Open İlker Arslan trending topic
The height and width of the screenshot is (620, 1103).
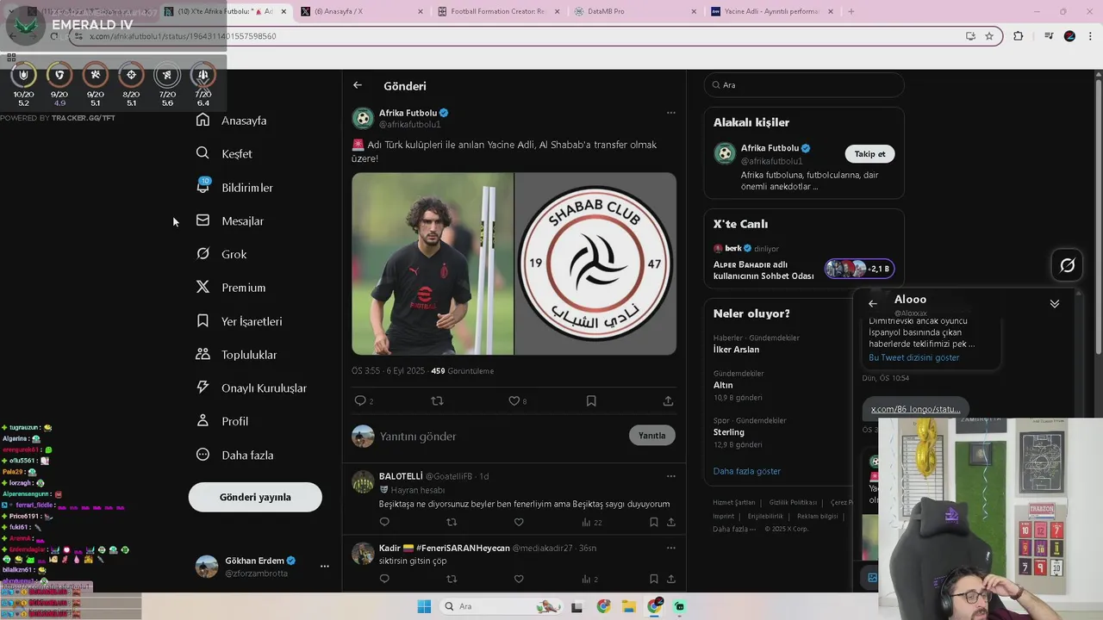click(x=736, y=350)
